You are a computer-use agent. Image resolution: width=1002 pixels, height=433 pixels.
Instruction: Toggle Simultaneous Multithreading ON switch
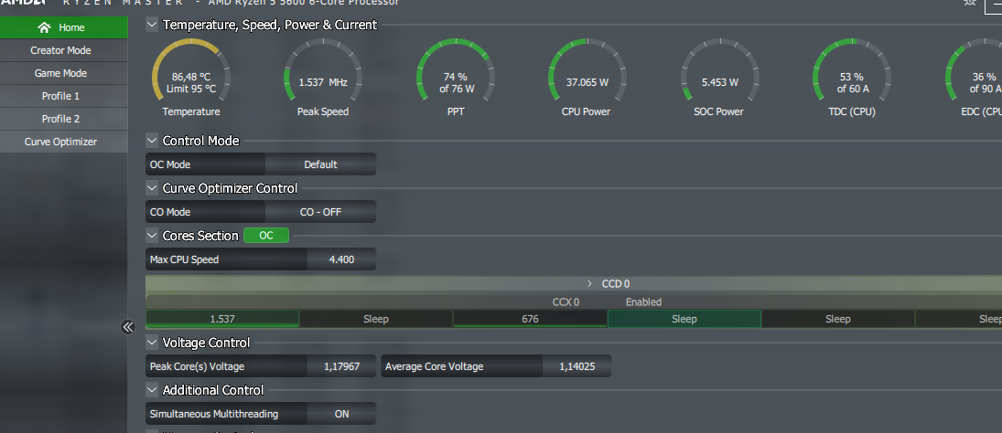coord(341,414)
